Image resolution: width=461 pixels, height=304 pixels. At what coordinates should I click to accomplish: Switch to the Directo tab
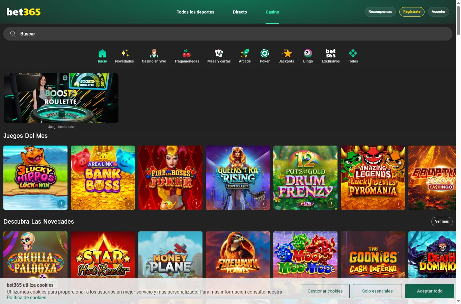click(x=240, y=12)
